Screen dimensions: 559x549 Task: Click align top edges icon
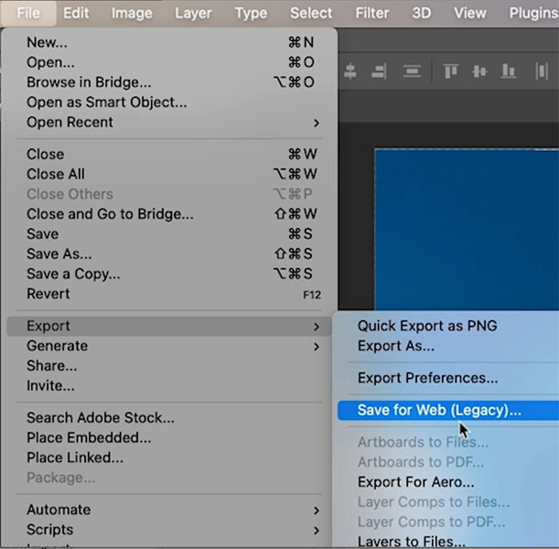tap(451, 71)
